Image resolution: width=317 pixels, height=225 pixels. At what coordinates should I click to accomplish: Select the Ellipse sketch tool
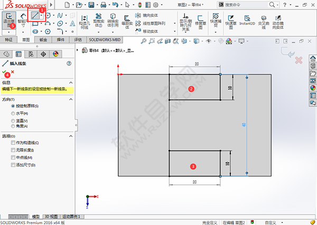[60, 24]
